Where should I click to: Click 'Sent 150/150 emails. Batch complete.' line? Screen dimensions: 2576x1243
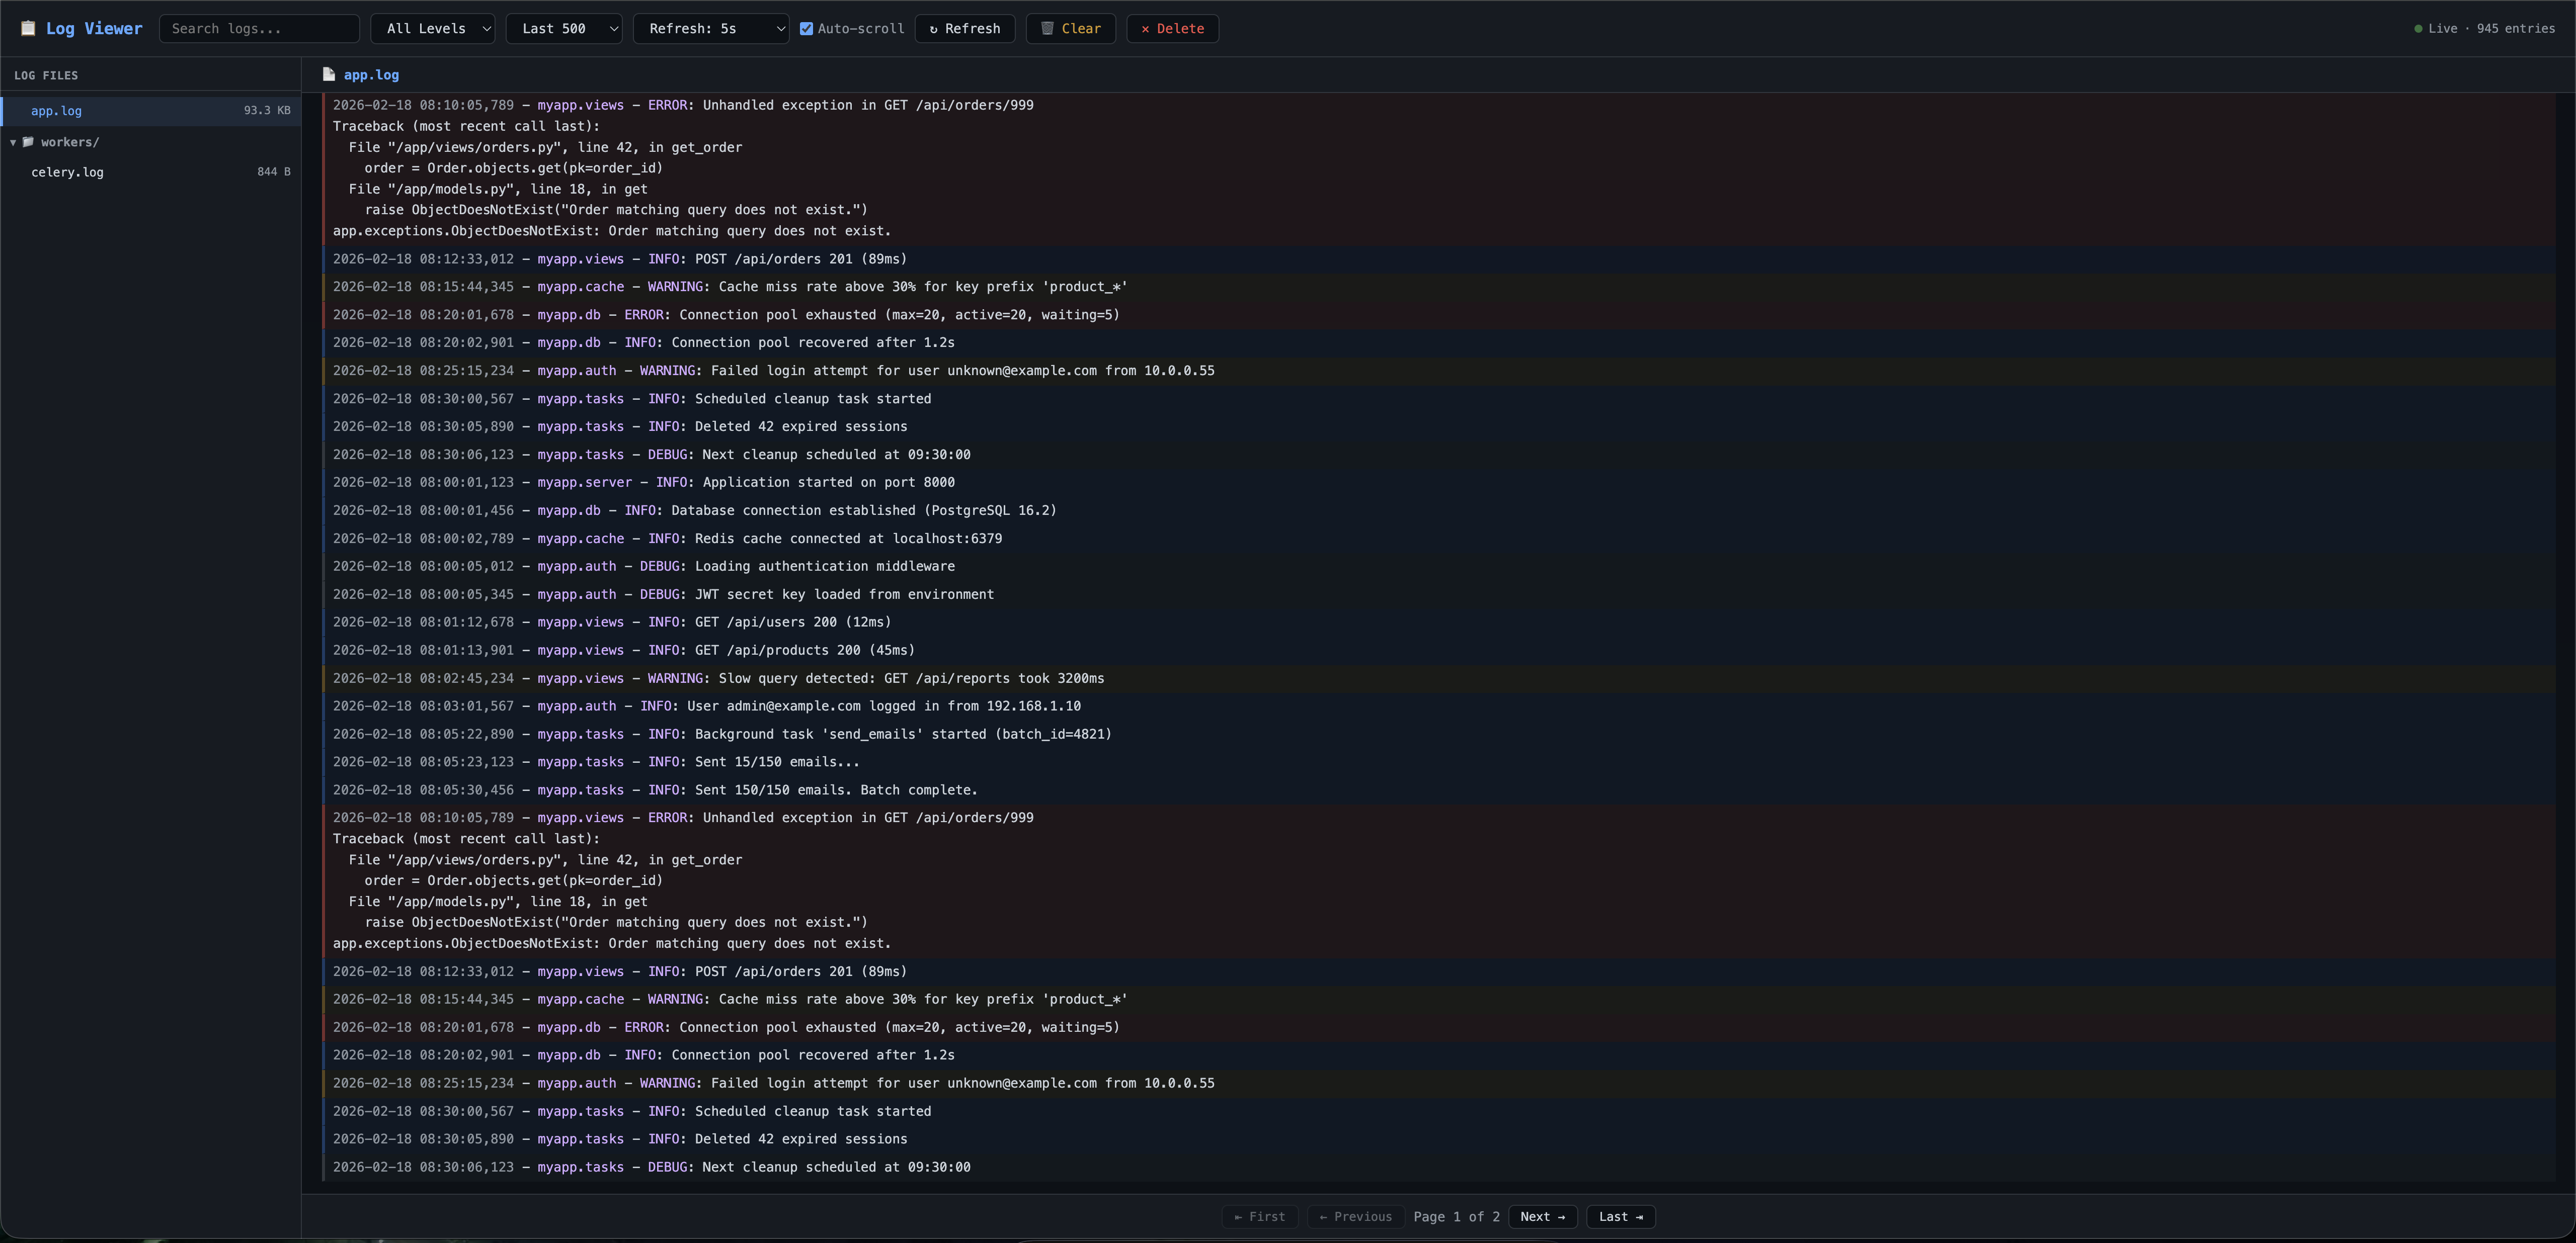pyautogui.click(x=1439, y=789)
